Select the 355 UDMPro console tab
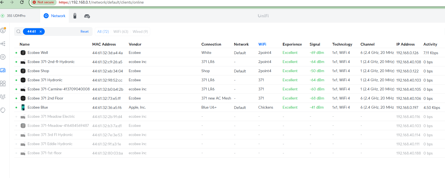The height and width of the screenshot is (178, 445). click(x=16, y=16)
